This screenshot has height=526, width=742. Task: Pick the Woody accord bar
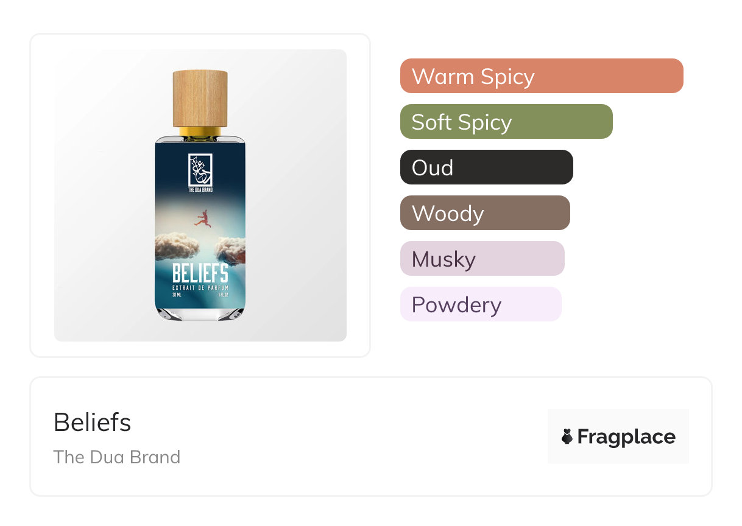484,213
